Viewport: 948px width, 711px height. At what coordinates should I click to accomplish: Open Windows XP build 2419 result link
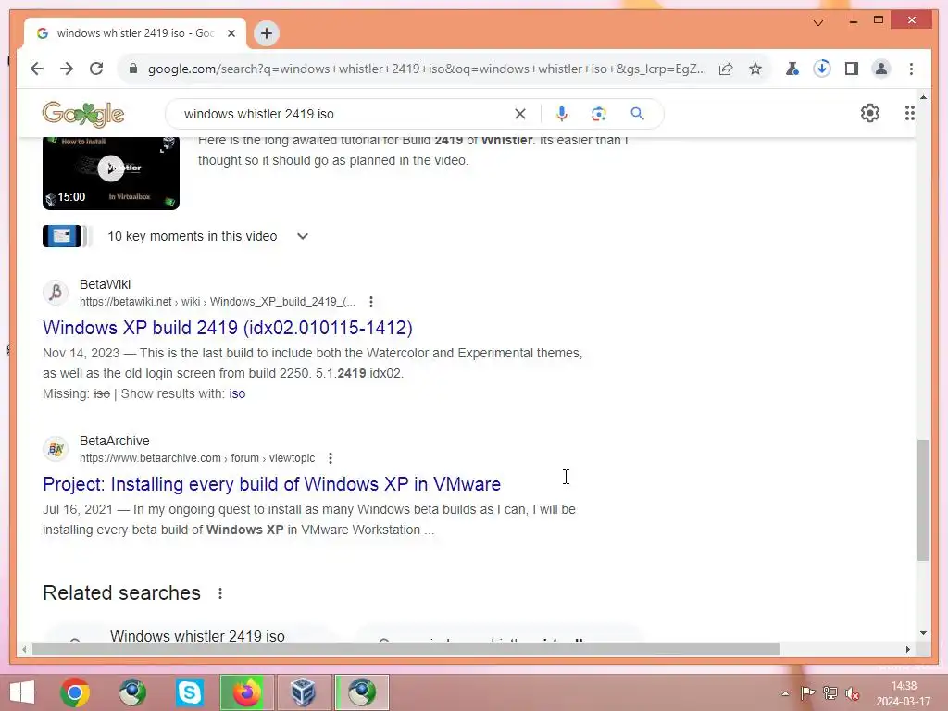228,328
